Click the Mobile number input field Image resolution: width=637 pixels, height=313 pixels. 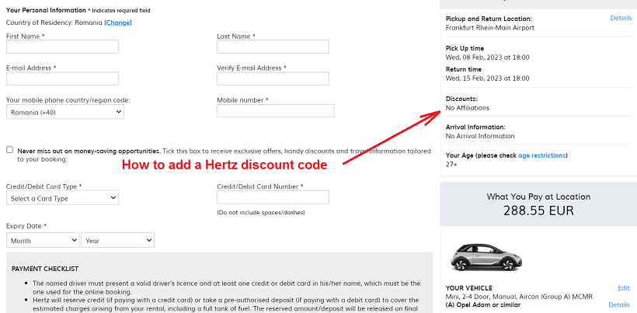276,111
